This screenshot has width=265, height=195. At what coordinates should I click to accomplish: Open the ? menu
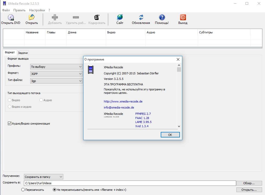coord(49,10)
